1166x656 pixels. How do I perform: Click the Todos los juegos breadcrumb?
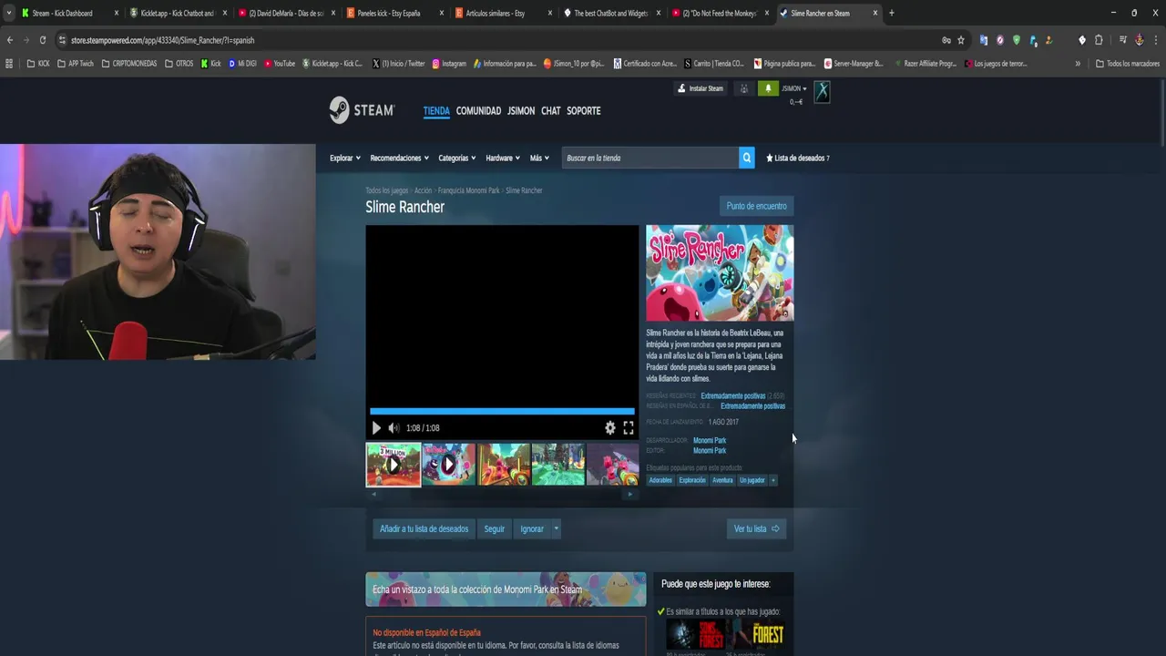387,190
